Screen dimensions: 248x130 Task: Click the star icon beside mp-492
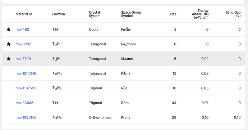(x=9, y=29)
